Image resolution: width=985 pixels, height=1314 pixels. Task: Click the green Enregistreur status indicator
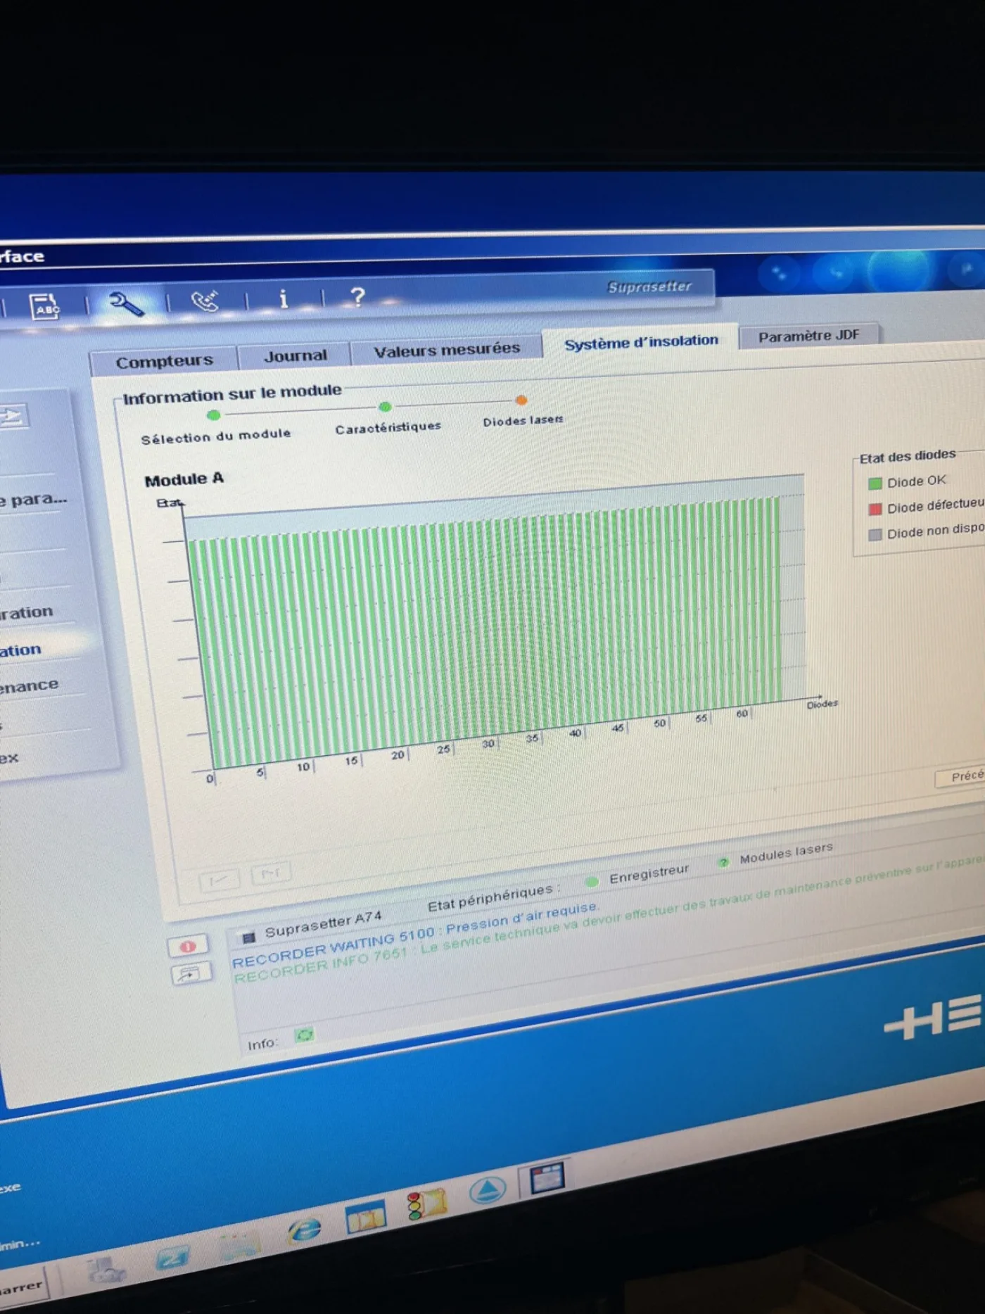tap(592, 881)
